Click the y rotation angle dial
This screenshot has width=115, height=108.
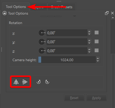pyautogui.click(x=42, y=42)
